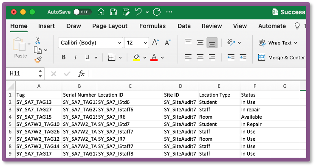This screenshot has height=167, width=316.
Task: Apply cell borders with the borders icon
Action: pos(112,57)
